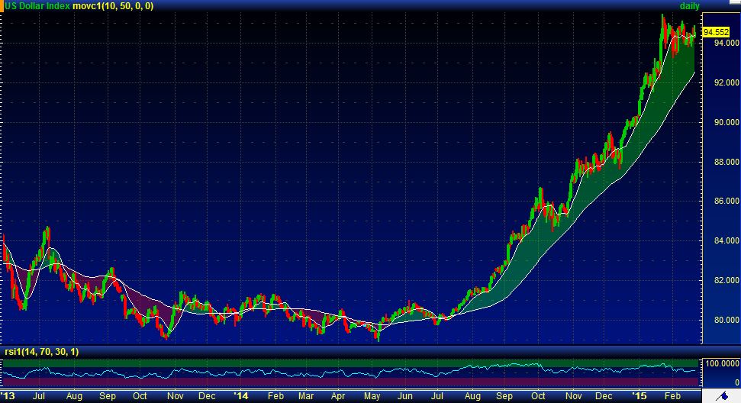This screenshot has height=403, width=741.
Task: Jump to Mar on the time axis
Action: 306,397
